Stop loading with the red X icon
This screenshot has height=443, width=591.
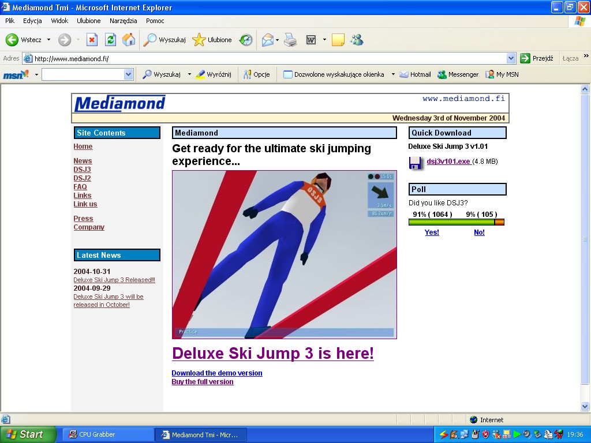point(92,40)
